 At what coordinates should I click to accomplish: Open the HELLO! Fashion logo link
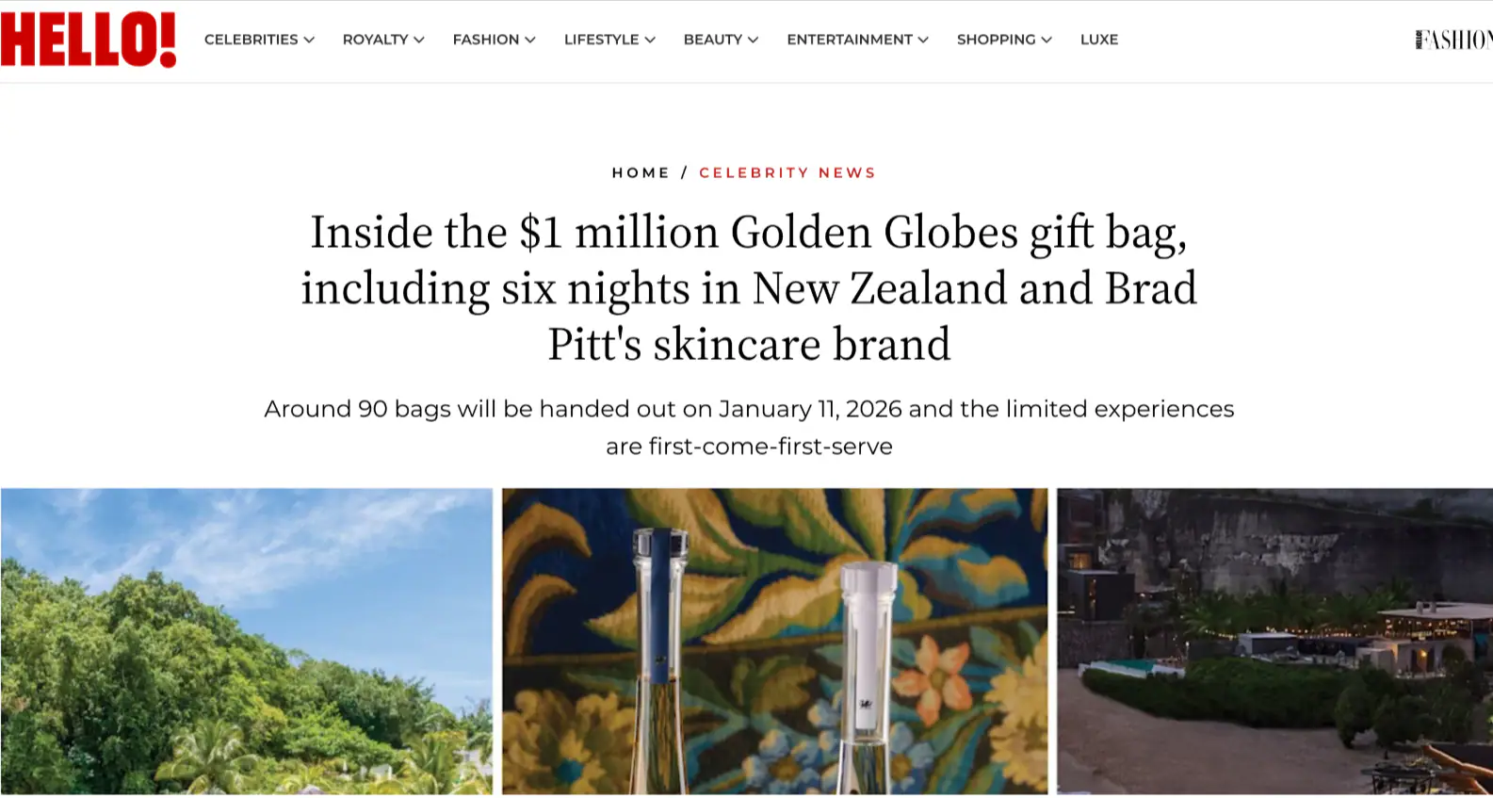pos(1453,40)
